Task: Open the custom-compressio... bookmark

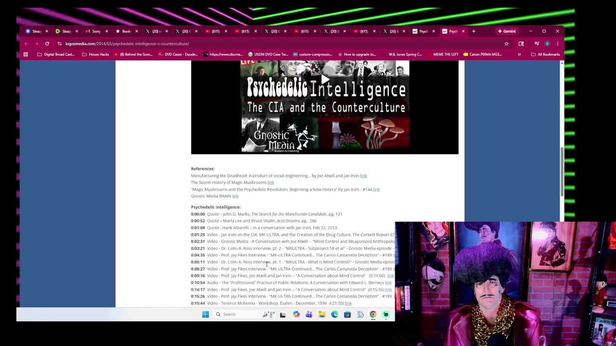Action: pyautogui.click(x=312, y=54)
